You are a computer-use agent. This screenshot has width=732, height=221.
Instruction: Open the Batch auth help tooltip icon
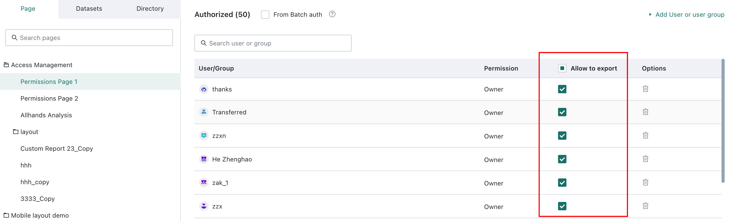coord(332,14)
